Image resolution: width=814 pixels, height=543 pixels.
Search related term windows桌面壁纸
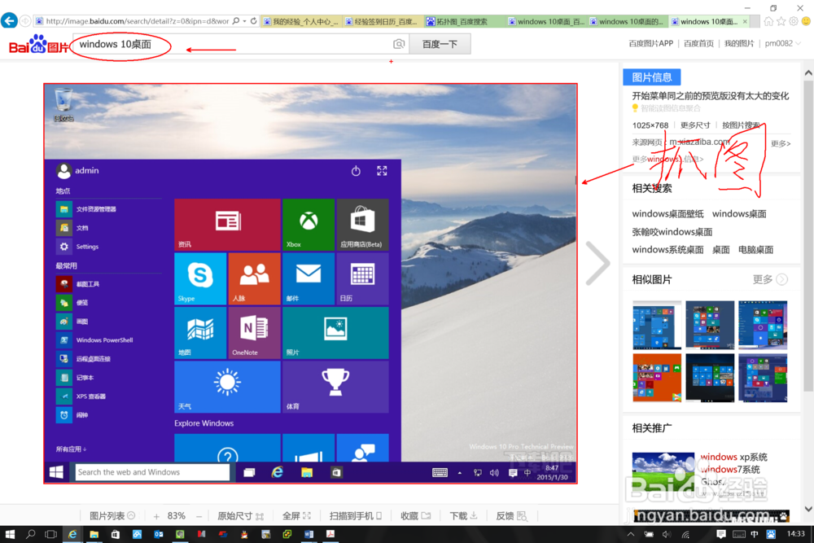667,214
